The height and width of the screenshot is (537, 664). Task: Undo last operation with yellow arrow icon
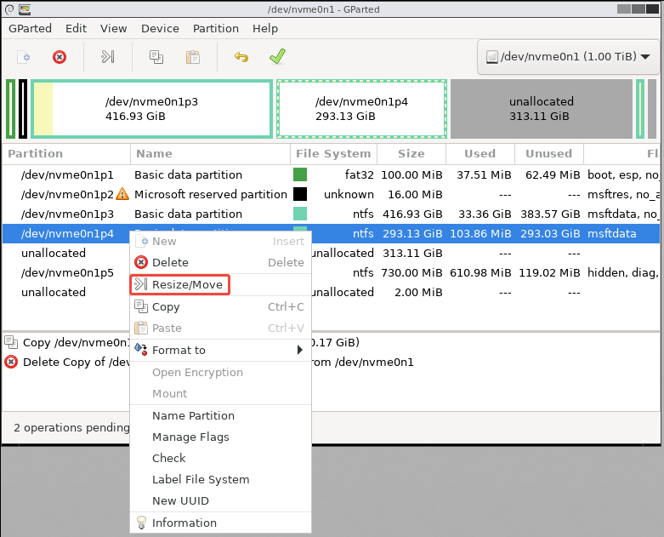(x=241, y=57)
